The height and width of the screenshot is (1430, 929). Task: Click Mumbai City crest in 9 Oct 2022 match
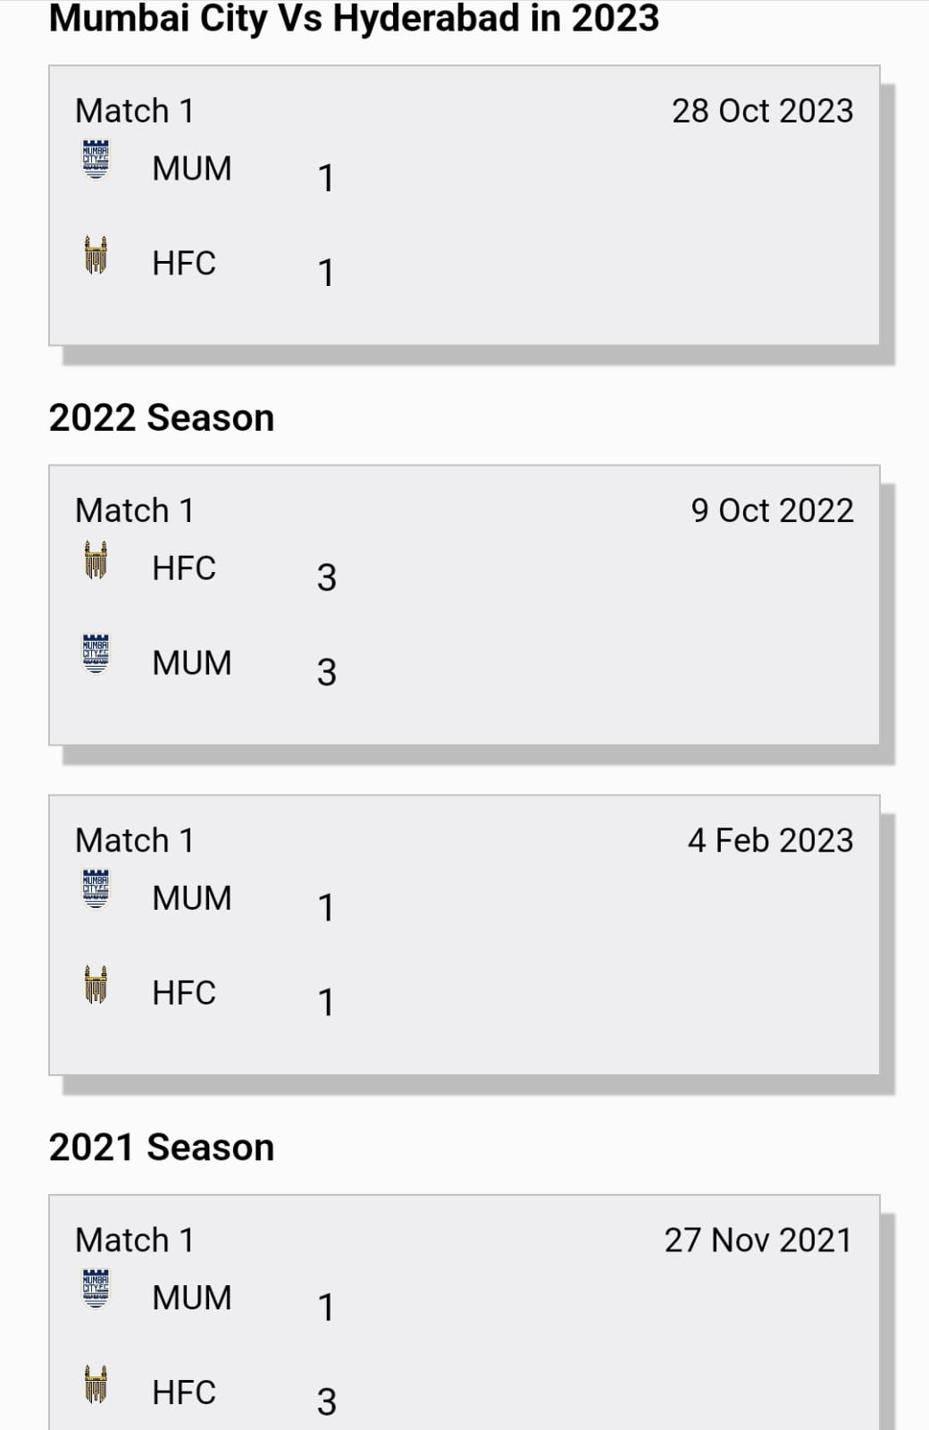coord(96,655)
